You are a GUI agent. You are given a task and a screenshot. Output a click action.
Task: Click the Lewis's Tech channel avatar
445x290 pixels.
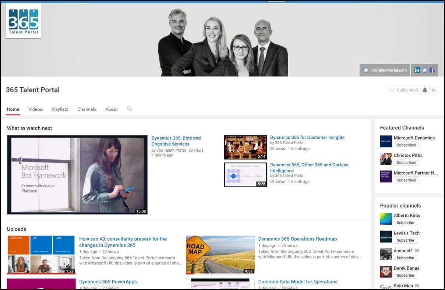pyautogui.click(x=386, y=237)
